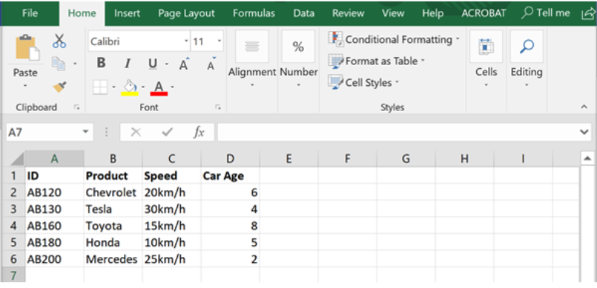Viewport: 597px width, 288px height.
Task: Increase font size with larger A
Action: pos(184,64)
